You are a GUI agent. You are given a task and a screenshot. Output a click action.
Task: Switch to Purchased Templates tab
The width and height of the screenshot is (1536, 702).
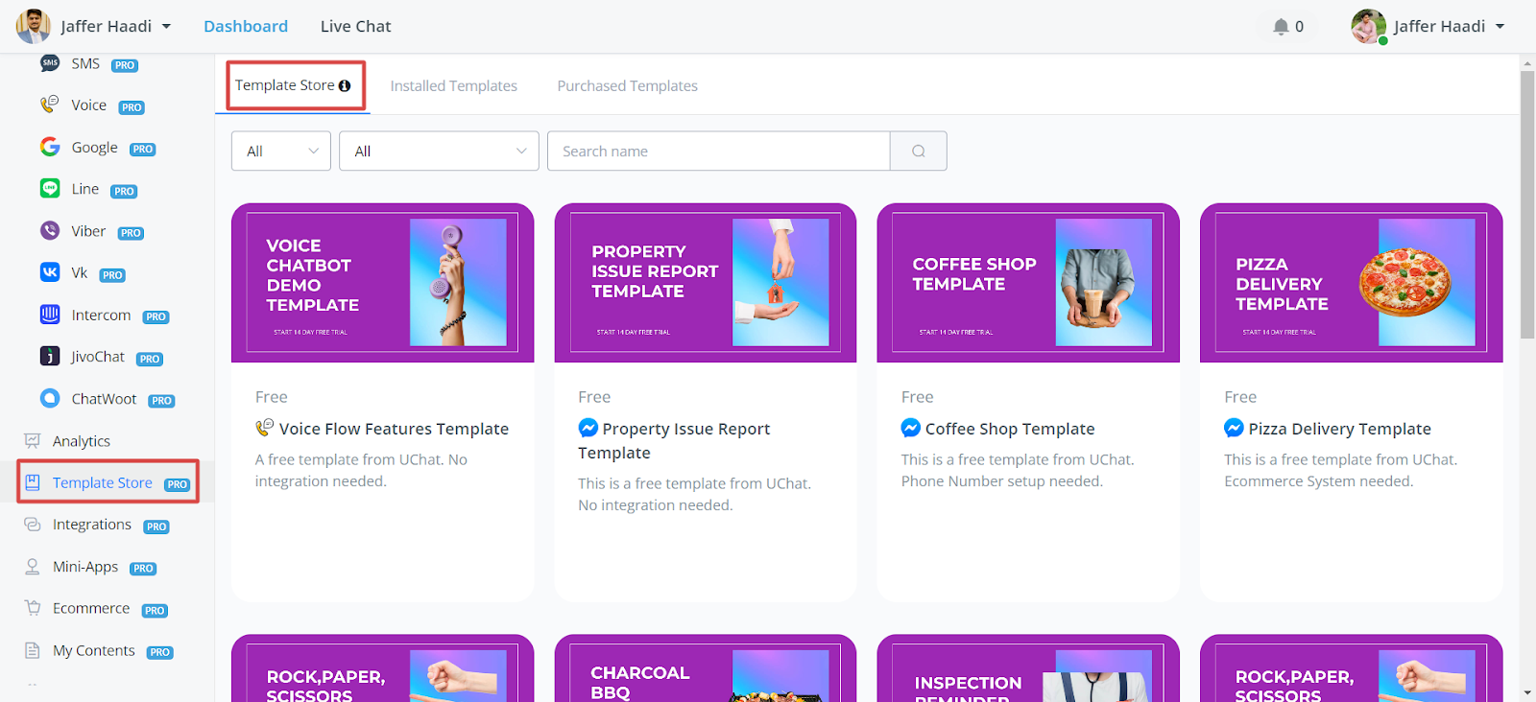627,85
